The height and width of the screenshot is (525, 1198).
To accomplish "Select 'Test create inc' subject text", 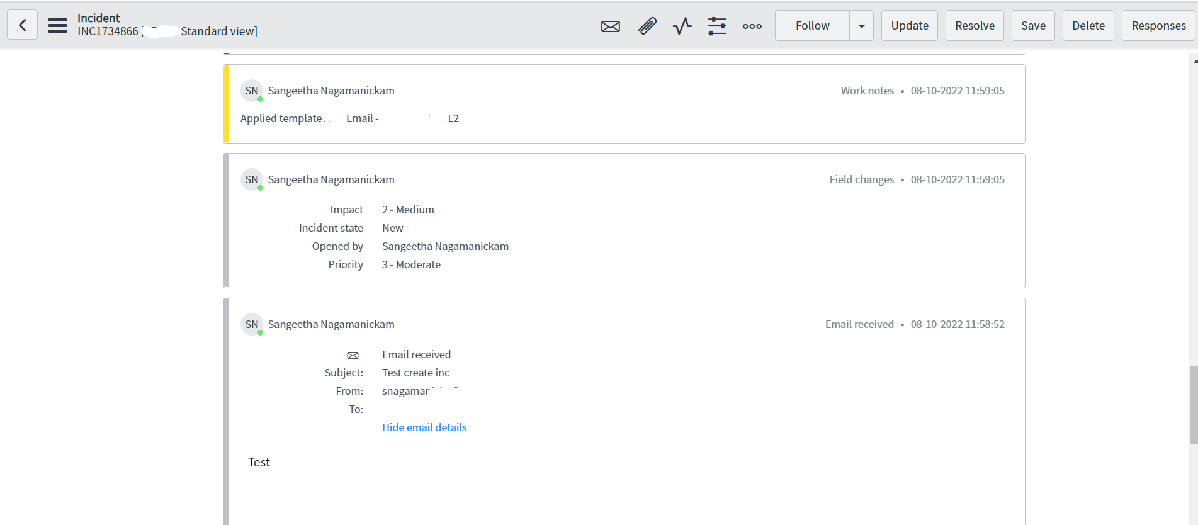I will pos(415,373).
